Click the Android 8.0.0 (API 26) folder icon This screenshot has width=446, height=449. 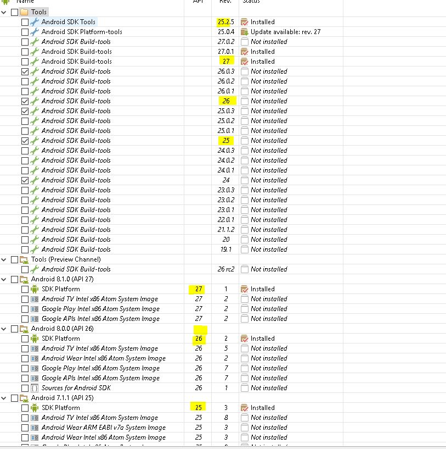tap(25, 329)
